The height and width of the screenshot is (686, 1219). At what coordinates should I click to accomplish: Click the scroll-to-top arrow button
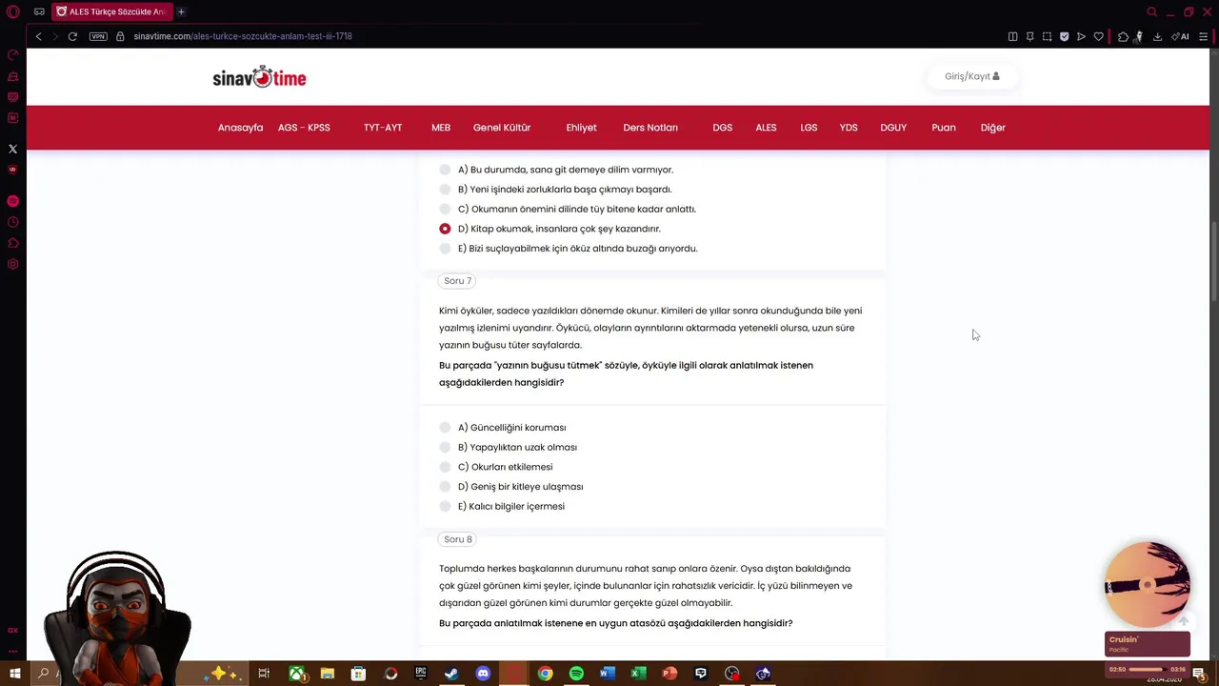coord(1184,620)
